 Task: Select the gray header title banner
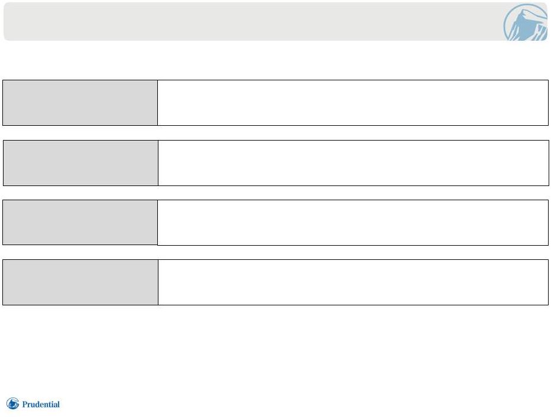click(275, 21)
